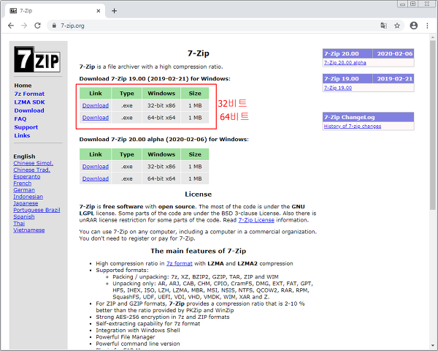Open the LZMA SDK page
This screenshot has width=438, height=351.
coord(29,102)
